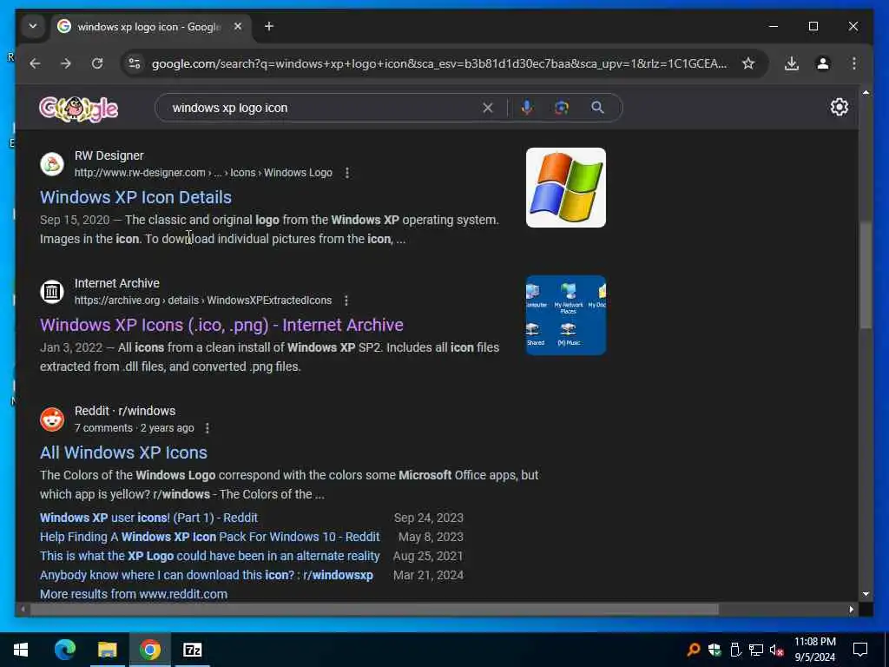Open Google quick settings gear

tap(840, 107)
